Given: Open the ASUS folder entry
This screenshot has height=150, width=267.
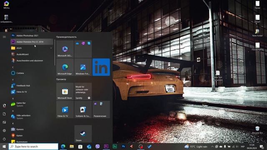Looking at the screenshot, I should pyautogui.click(x=32, y=48).
